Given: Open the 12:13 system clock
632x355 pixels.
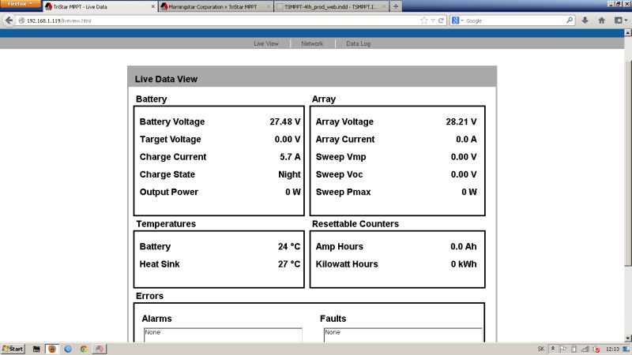Looking at the screenshot, I should pos(612,349).
